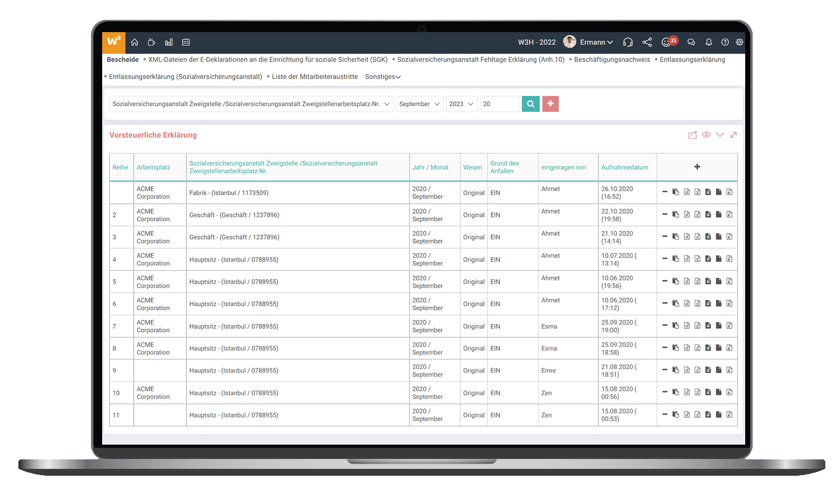
Task: Click the second dark file icon in row 5
Action: click(718, 281)
